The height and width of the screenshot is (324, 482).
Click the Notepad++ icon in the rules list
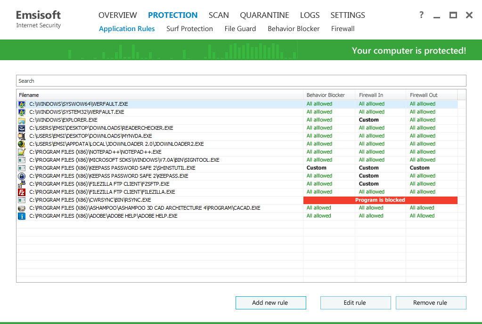21,151
